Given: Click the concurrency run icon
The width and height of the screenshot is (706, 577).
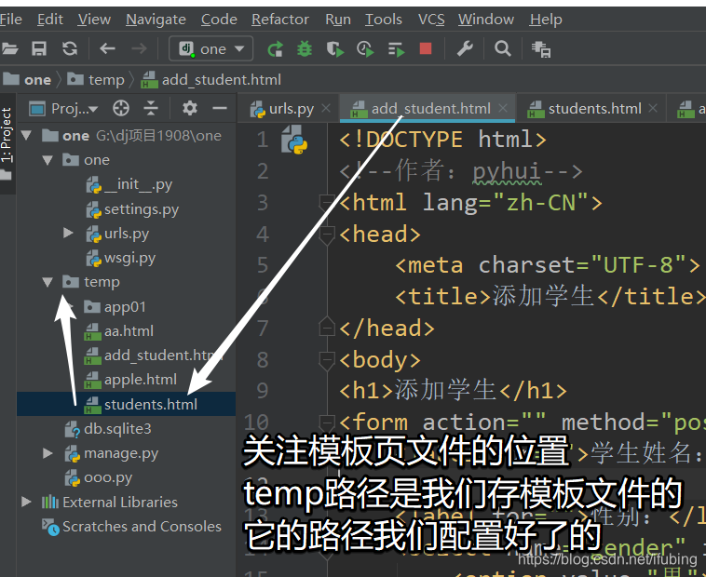Looking at the screenshot, I should click(x=396, y=48).
